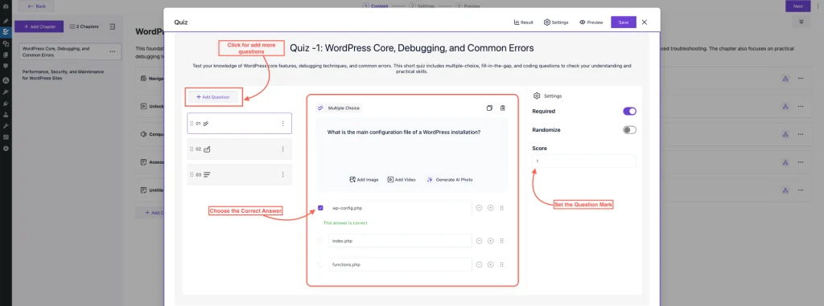The width and height of the screenshot is (824, 306).
Task: Toggle the Required switch off
Action: (629, 112)
